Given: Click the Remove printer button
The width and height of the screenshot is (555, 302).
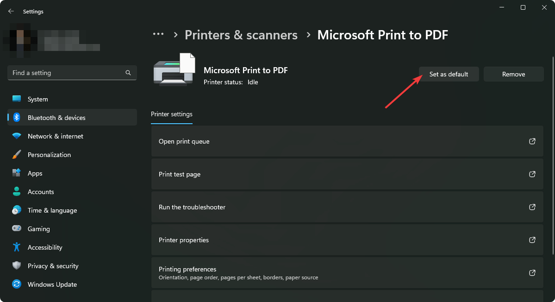Looking at the screenshot, I should 514,74.
